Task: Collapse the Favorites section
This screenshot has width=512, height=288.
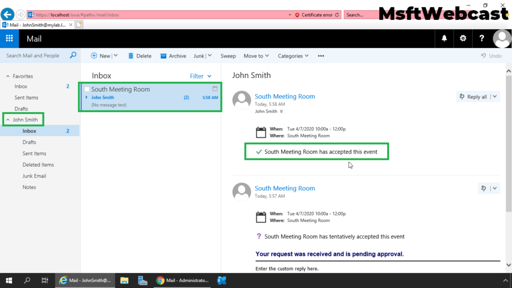Action: pyautogui.click(x=8, y=76)
